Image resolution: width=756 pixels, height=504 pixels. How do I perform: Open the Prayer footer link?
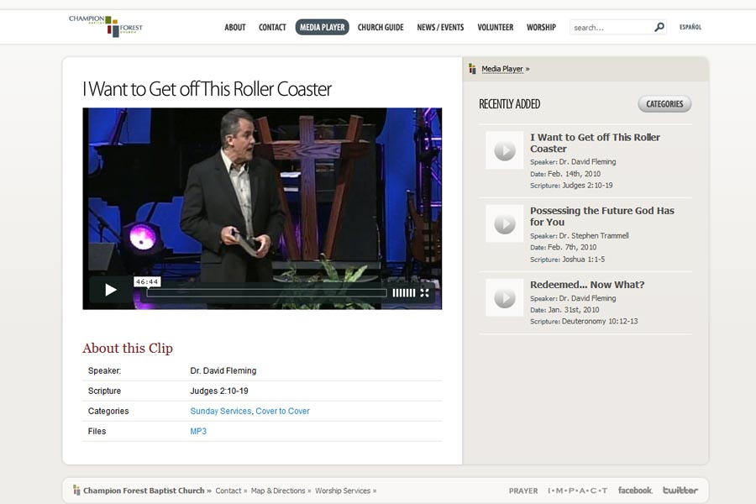click(523, 491)
